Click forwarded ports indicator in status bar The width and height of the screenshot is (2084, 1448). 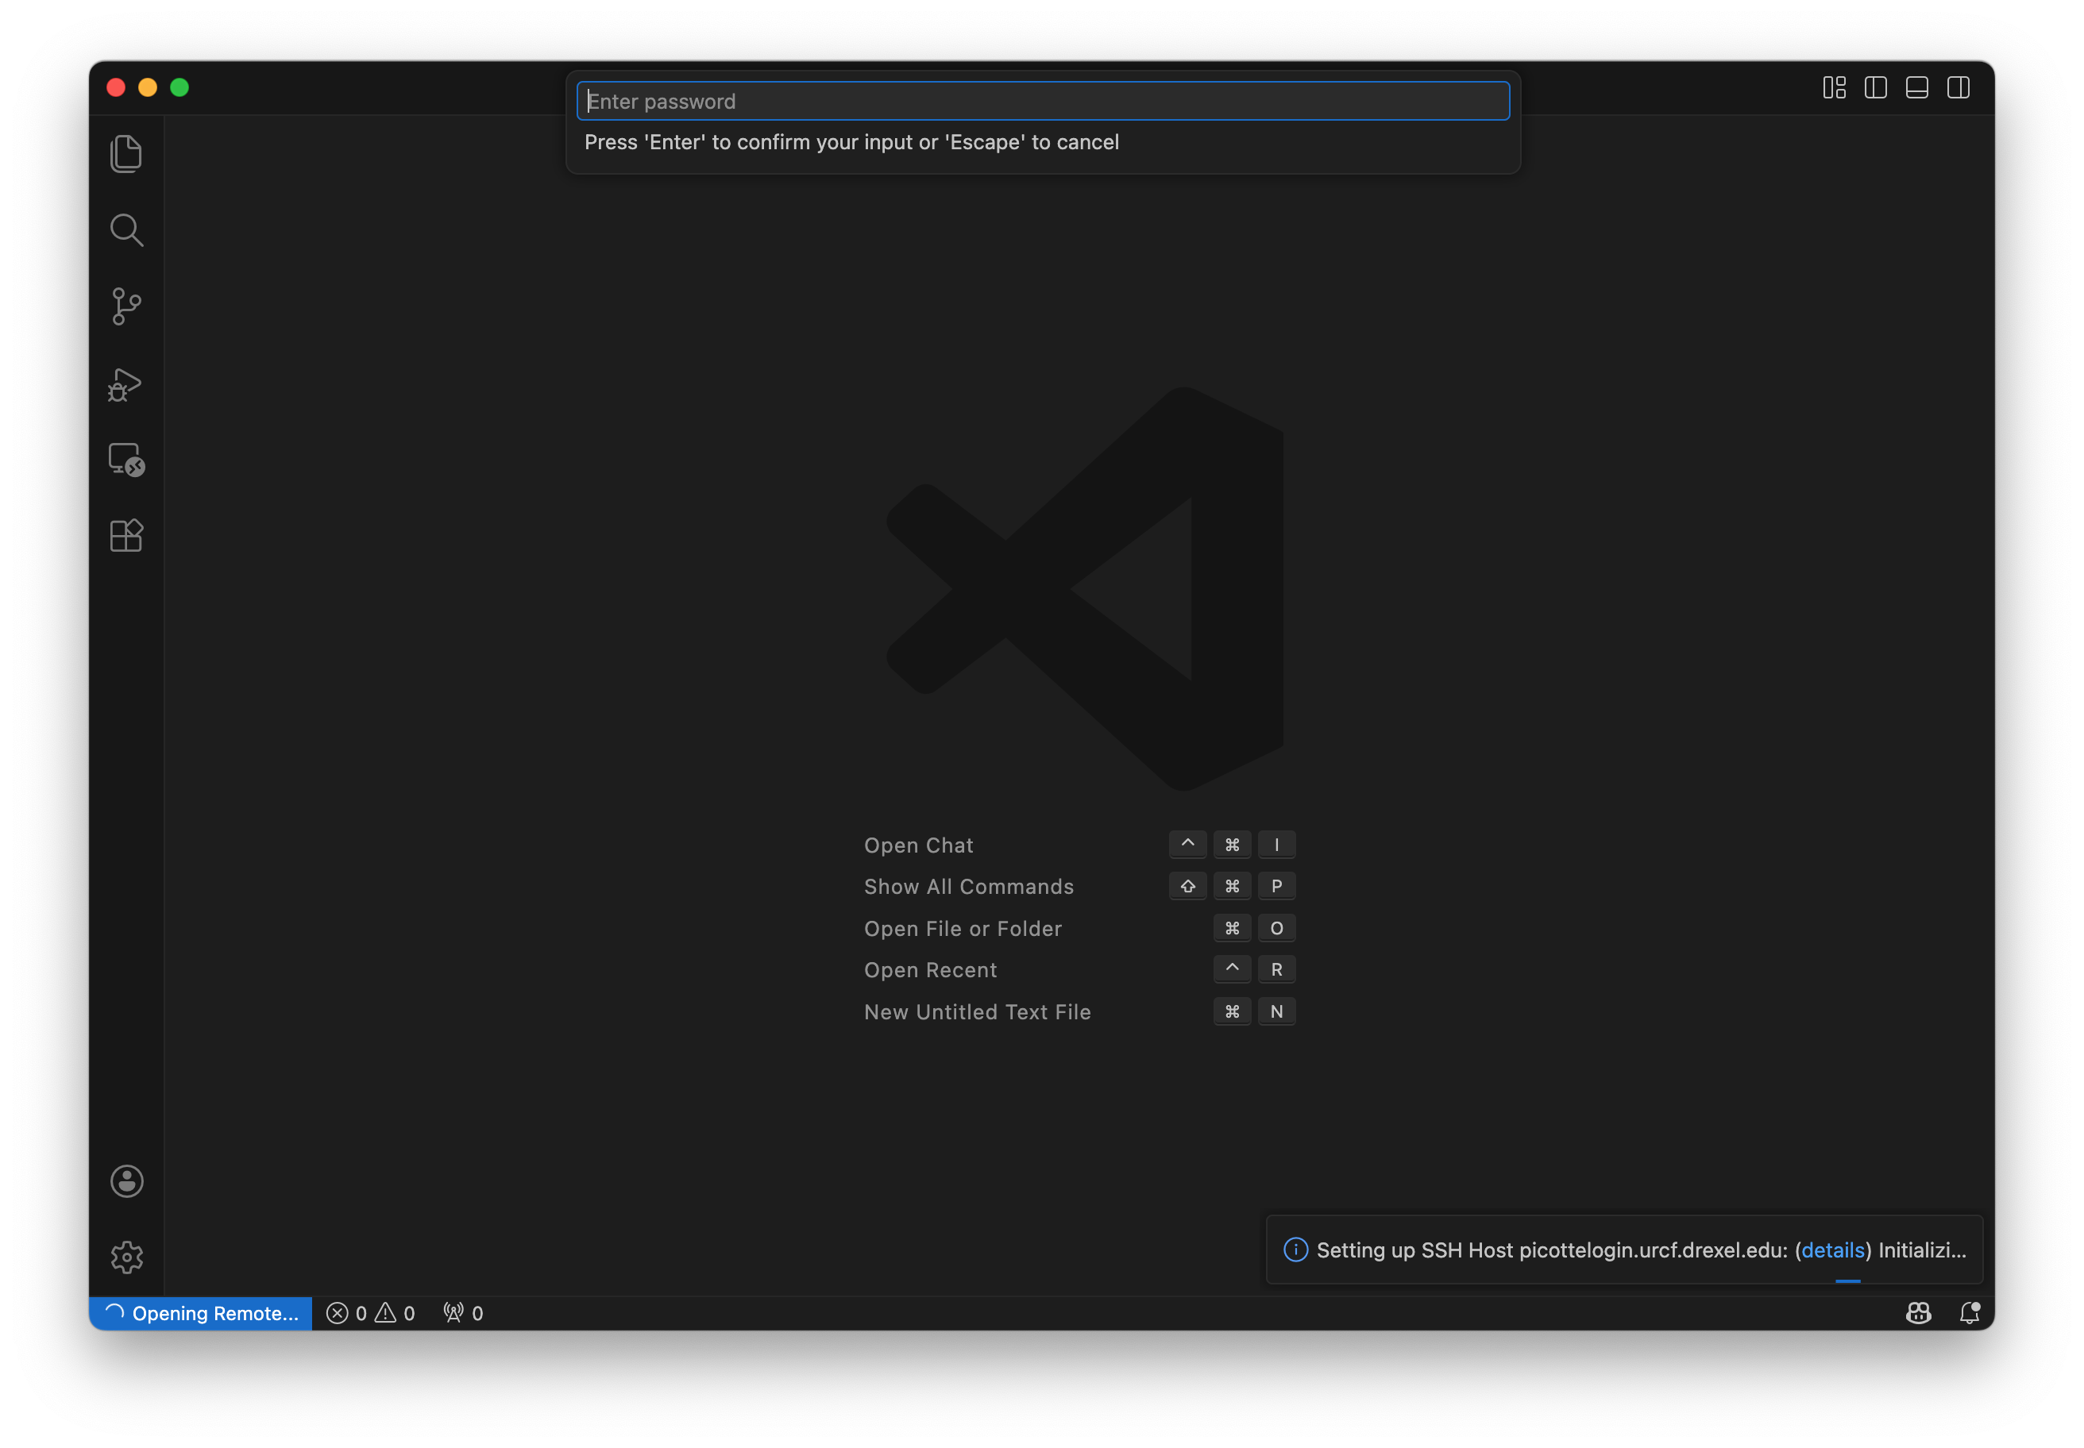point(463,1314)
